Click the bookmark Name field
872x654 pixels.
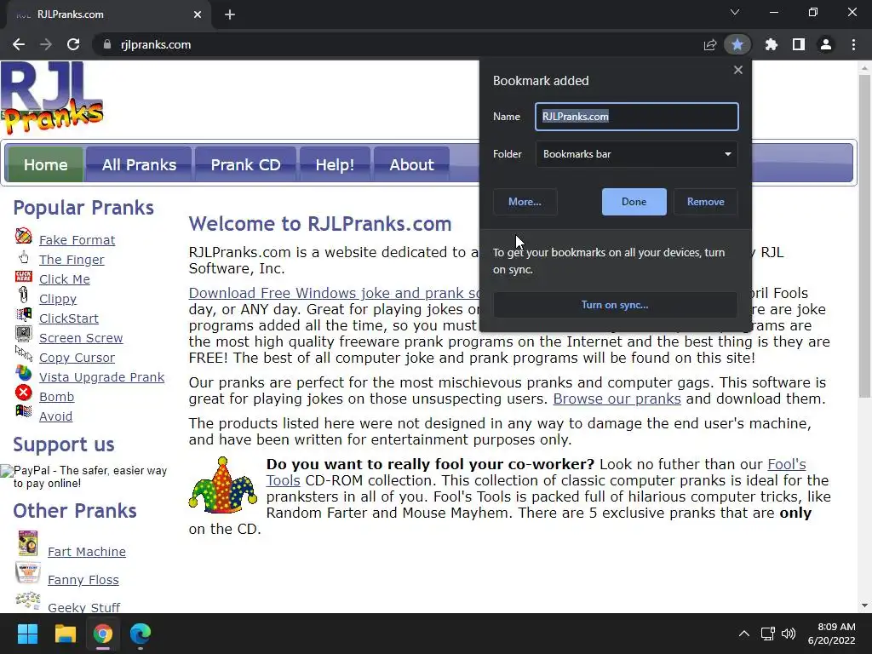pyautogui.click(x=637, y=117)
